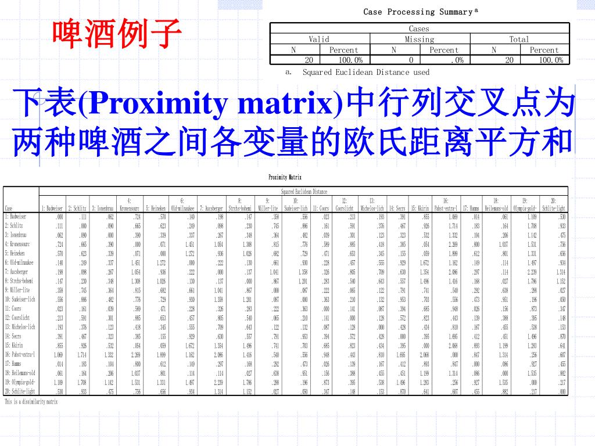Select '2.239' in the Aucsberger row
Viewport: 595px width, 446px height.
[532, 272]
